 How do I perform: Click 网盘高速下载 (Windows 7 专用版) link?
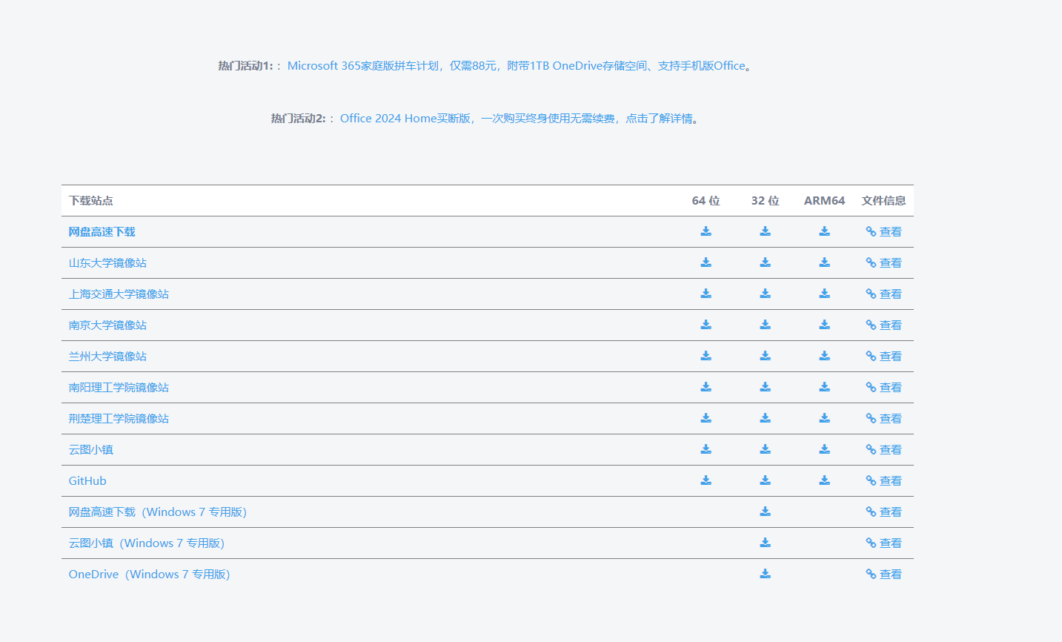tap(157, 512)
